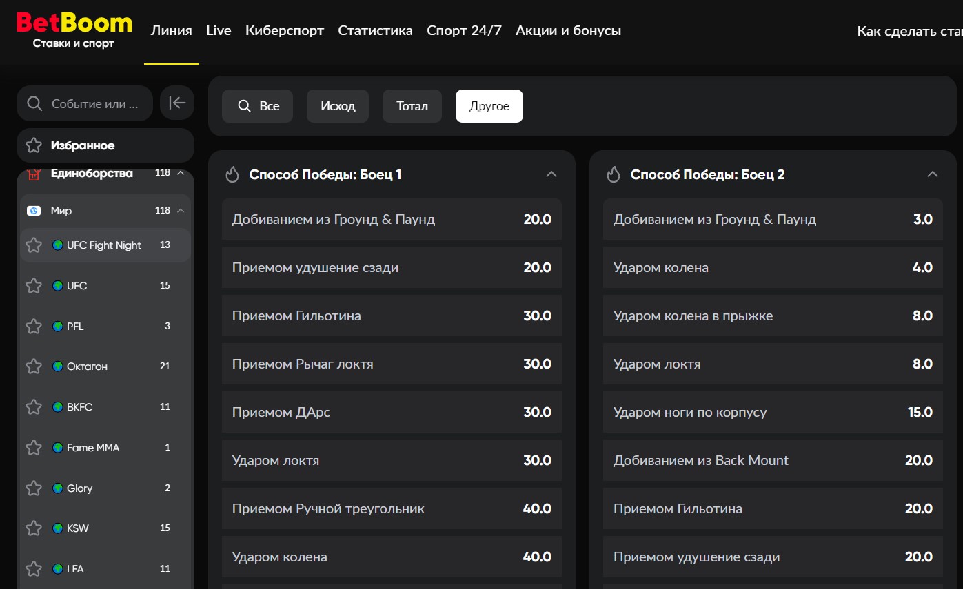Open the Избранное list
The width and height of the screenshot is (963, 589).
point(105,145)
